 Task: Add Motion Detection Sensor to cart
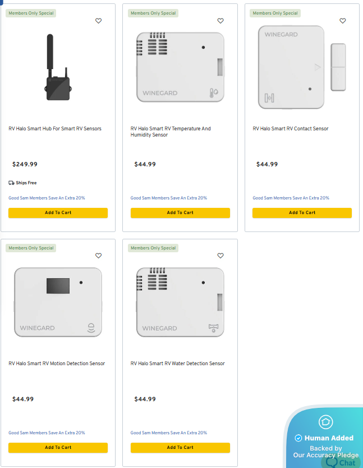click(x=58, y=448)
